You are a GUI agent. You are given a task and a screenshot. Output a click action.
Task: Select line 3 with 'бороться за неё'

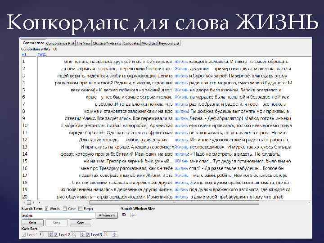point(166,76)
